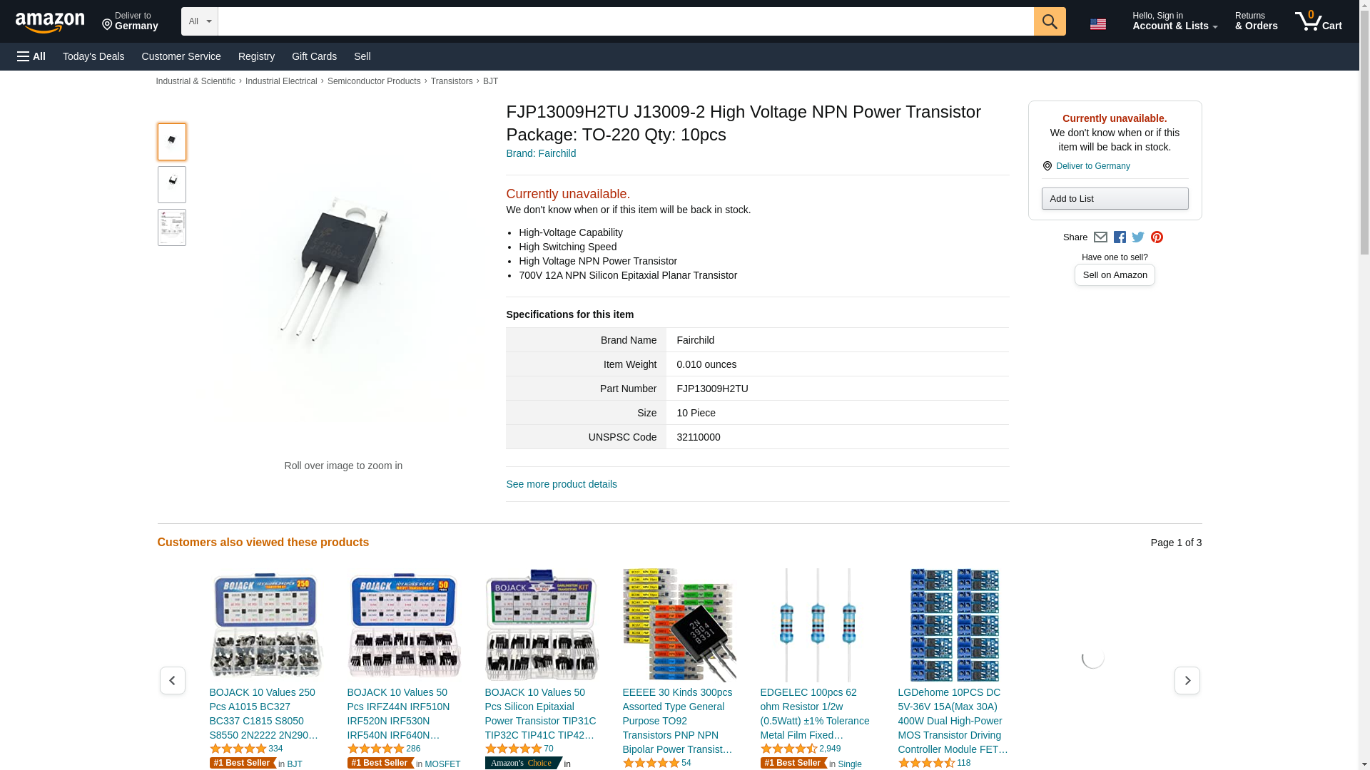
Task: Click the search magnifier button
Action: point(1050,21)
